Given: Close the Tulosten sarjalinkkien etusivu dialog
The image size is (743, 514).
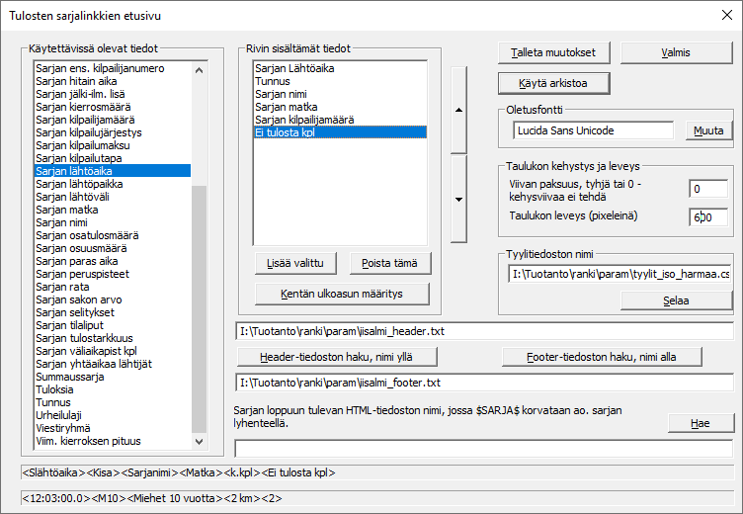Looking at the screenshot, I should pos(720,16).
